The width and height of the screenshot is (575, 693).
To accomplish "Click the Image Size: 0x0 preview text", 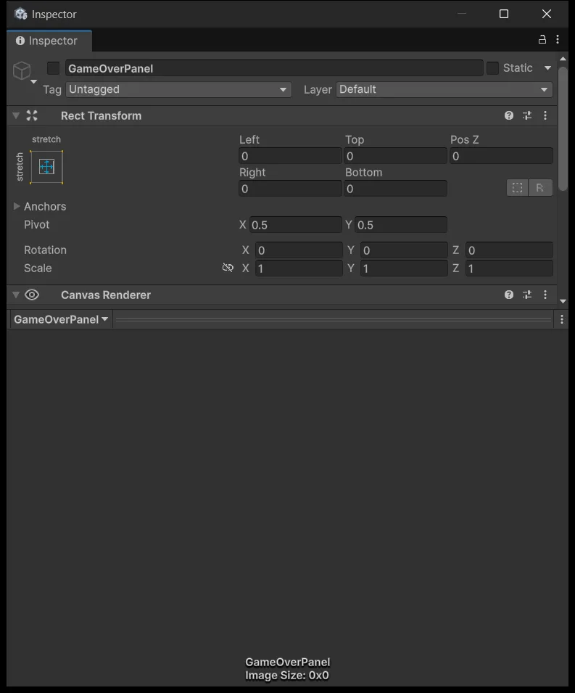I will 287,676.
